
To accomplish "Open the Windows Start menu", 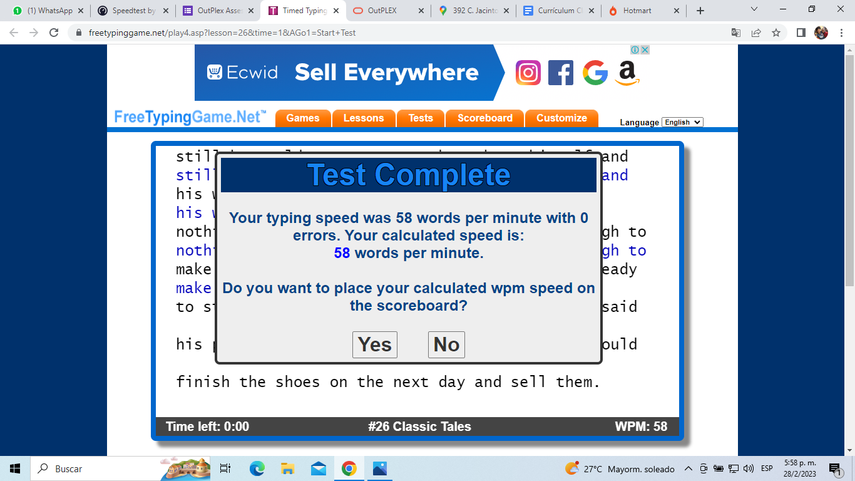I will pos(15,468).
